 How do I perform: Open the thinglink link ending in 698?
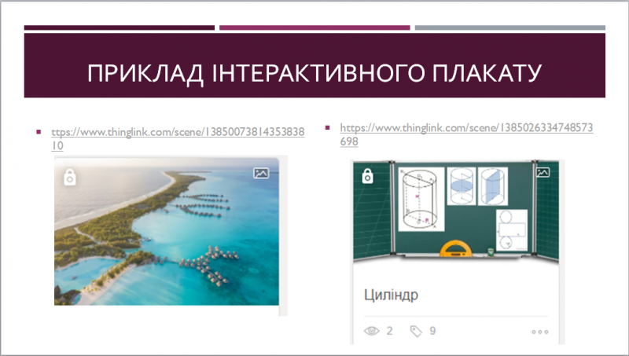466,134
